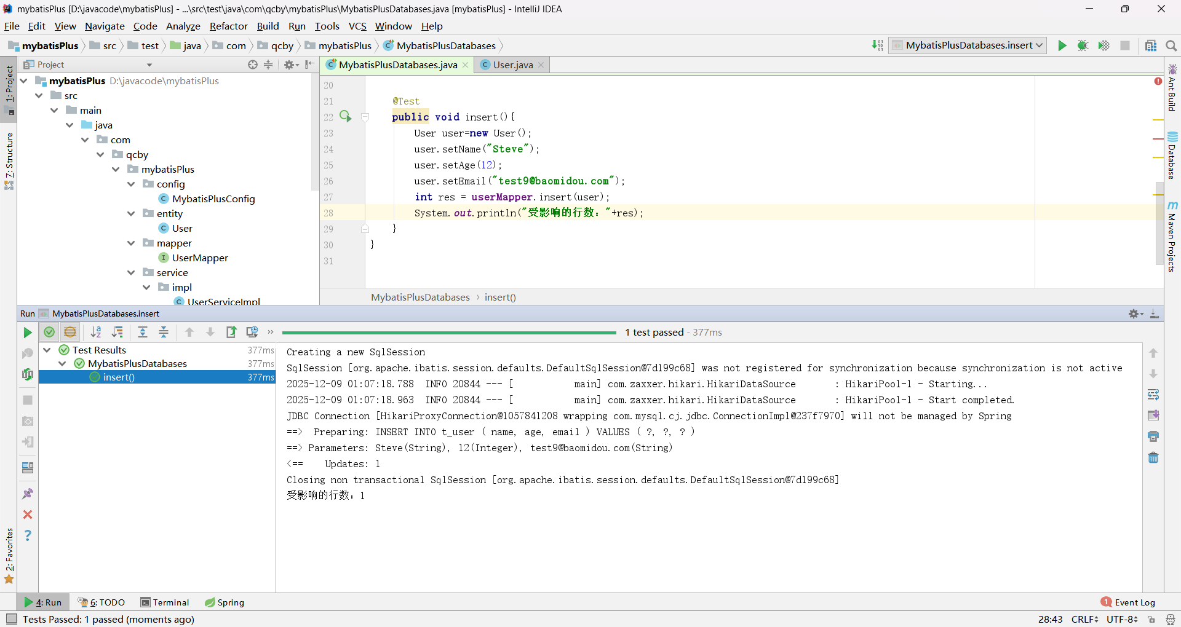Click the run gutter icon beside line 22
The height and width of the screenshot is (627, 1181).
pos(346,116)
